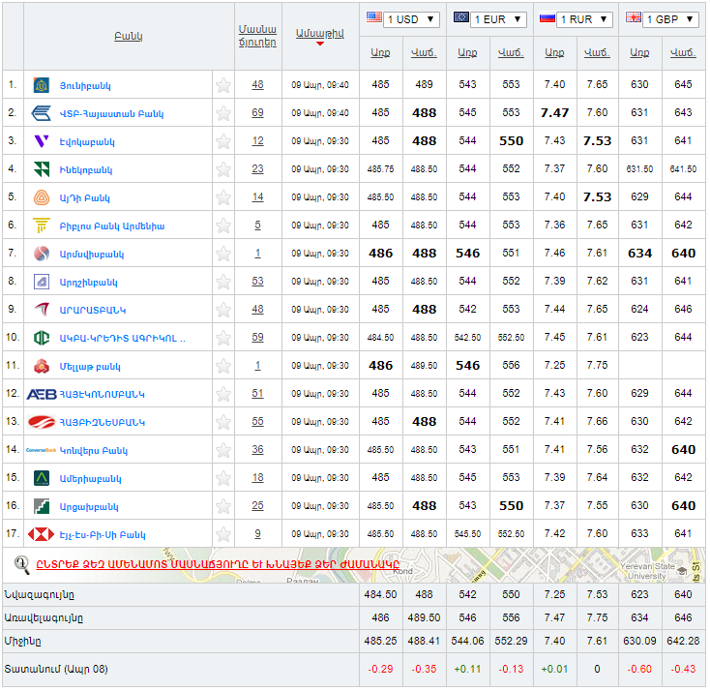
Task: Toggle favorite star for Unibank row
Action: click(x=223, y=85)
